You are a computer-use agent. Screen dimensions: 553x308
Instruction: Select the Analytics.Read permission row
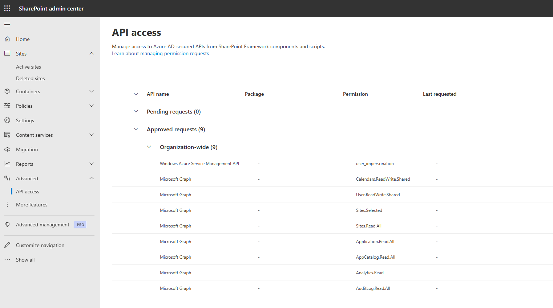point(332,273)
